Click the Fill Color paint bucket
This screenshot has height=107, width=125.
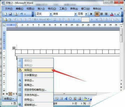coord(85,98)
